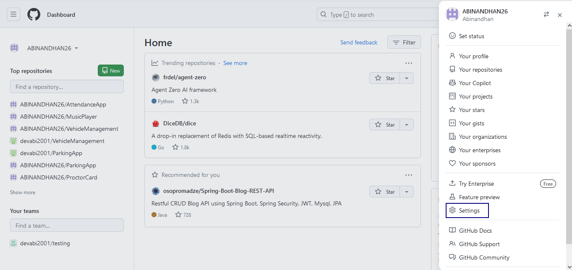Open ABINANDHAN26/VehicleManagement repository
The width and height of the screenshot is (572, 270).
[69, 129]
